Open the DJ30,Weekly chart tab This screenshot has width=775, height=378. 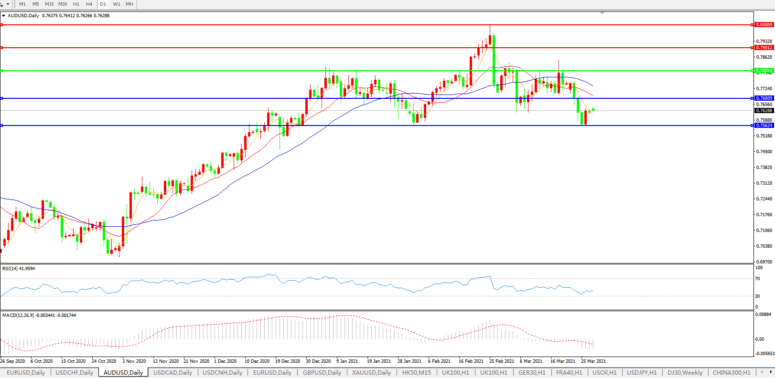tap(685, 372)
